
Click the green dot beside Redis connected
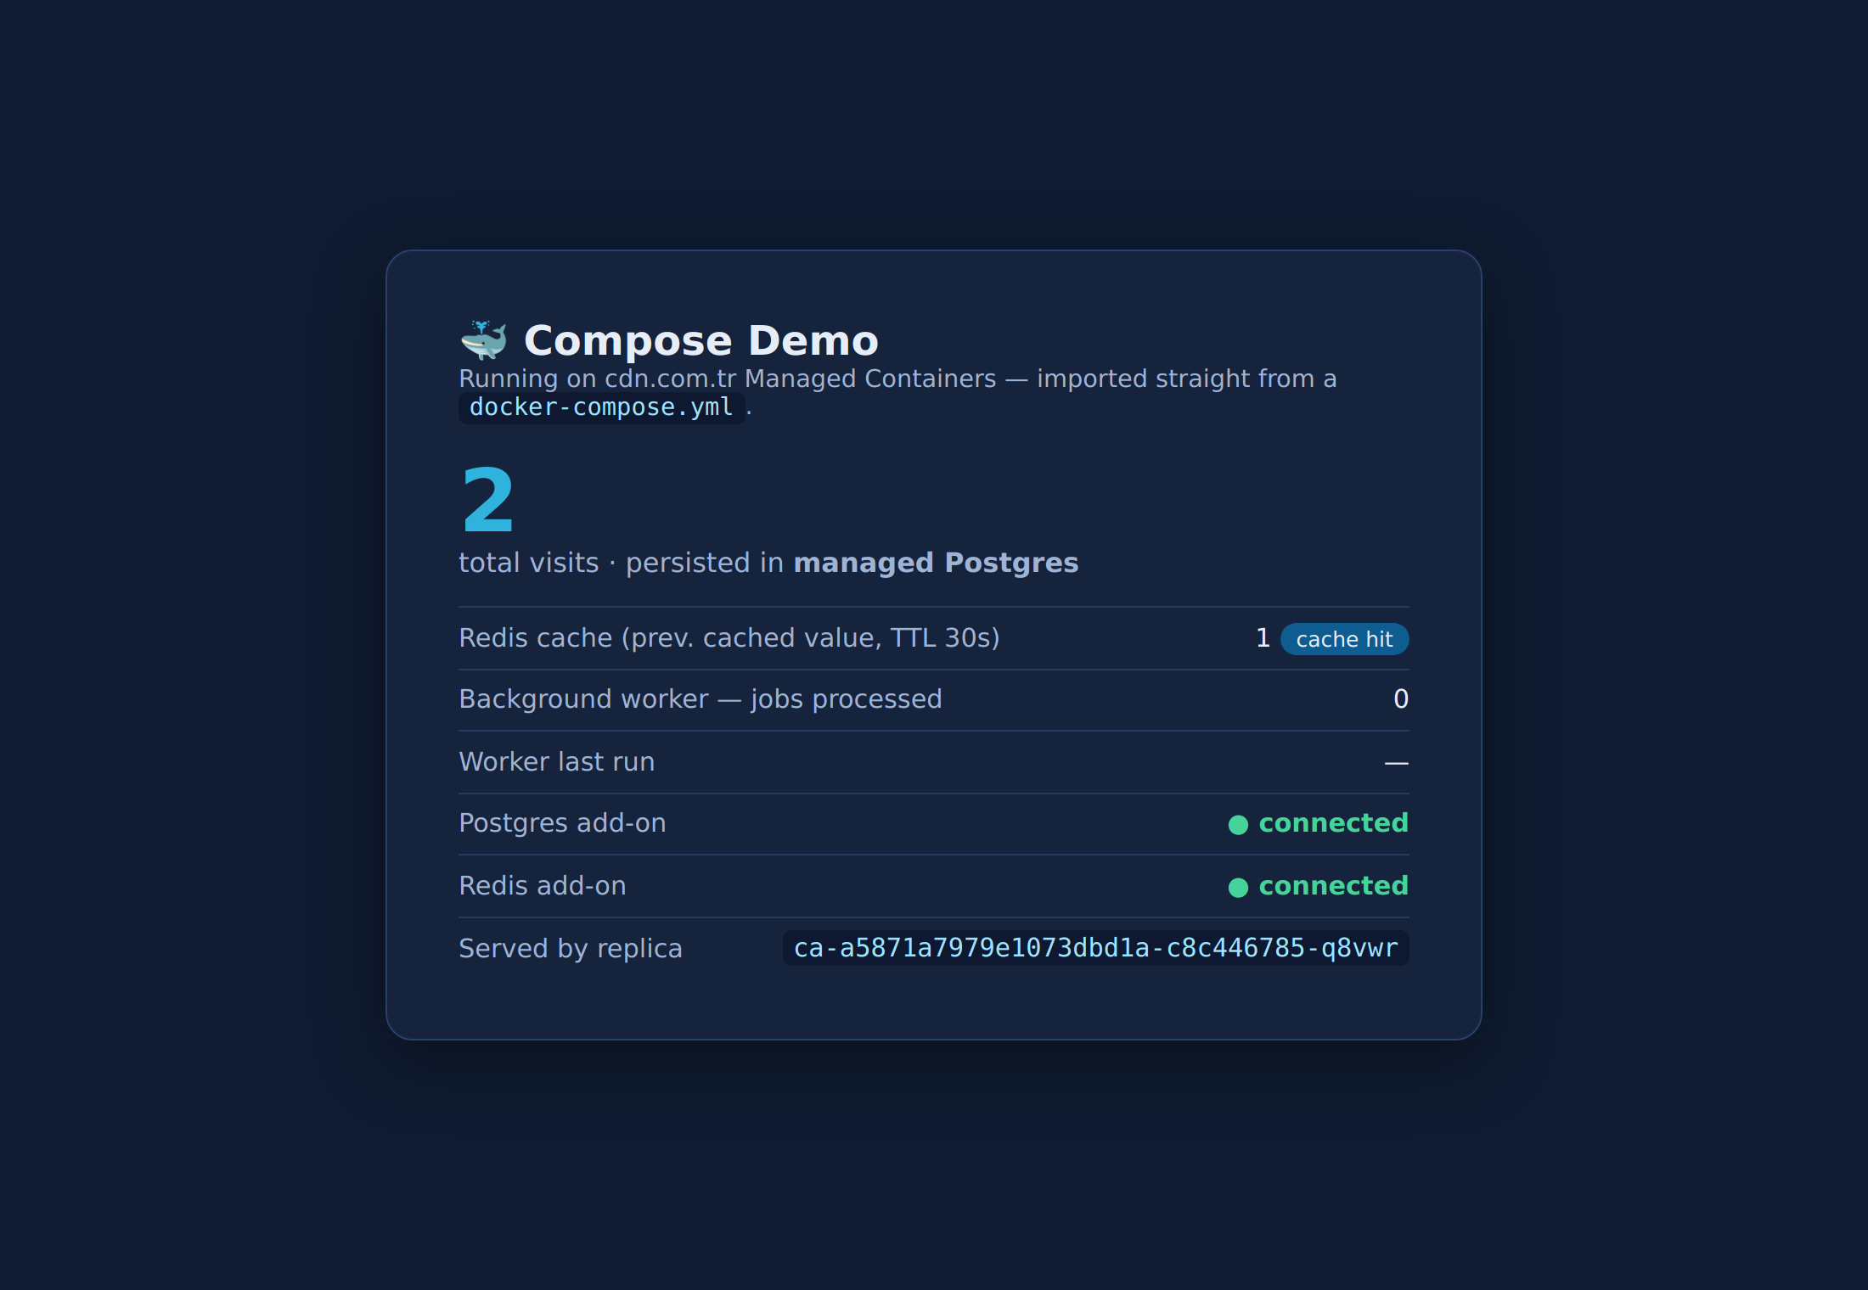tap(1238, 888)
